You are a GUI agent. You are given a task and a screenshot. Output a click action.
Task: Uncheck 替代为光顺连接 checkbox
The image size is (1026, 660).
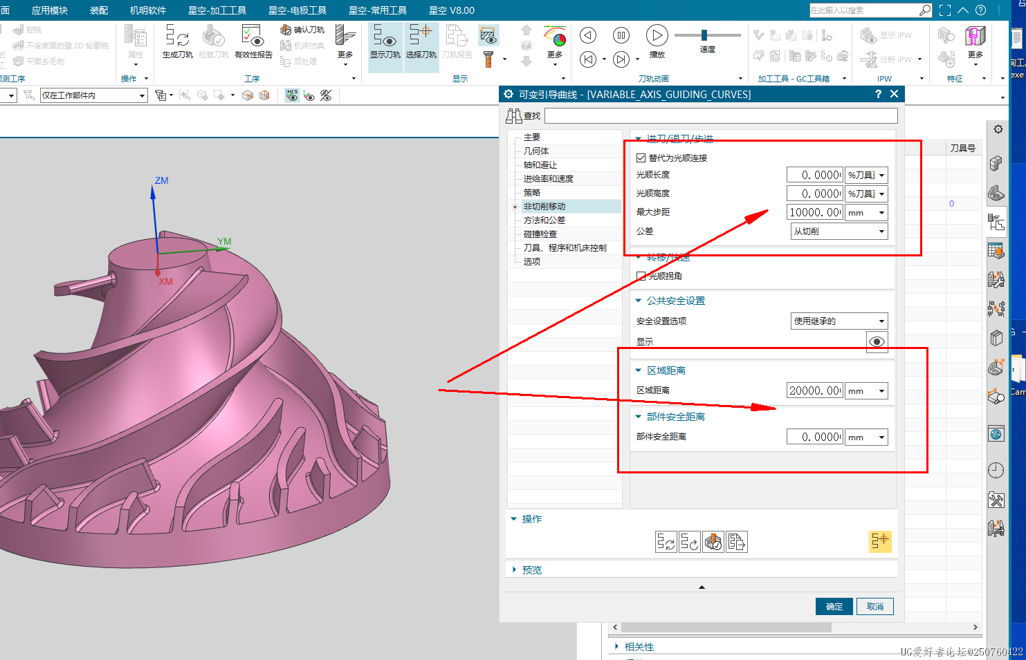[641, 158]
